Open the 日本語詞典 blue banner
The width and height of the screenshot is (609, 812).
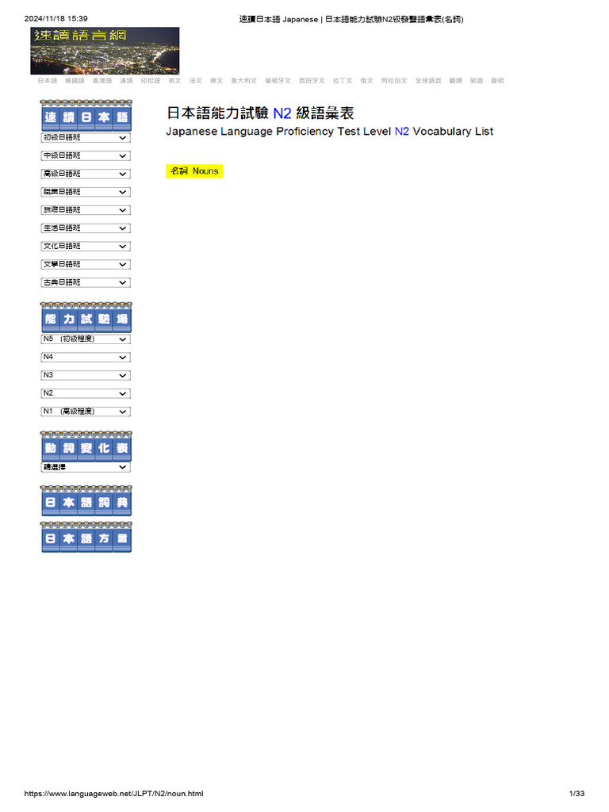point(86,501)
